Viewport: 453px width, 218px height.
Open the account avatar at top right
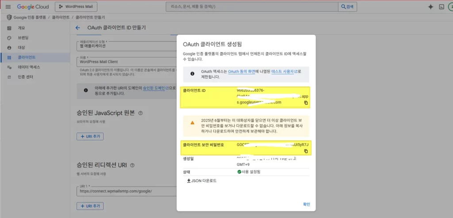[451, 7]
